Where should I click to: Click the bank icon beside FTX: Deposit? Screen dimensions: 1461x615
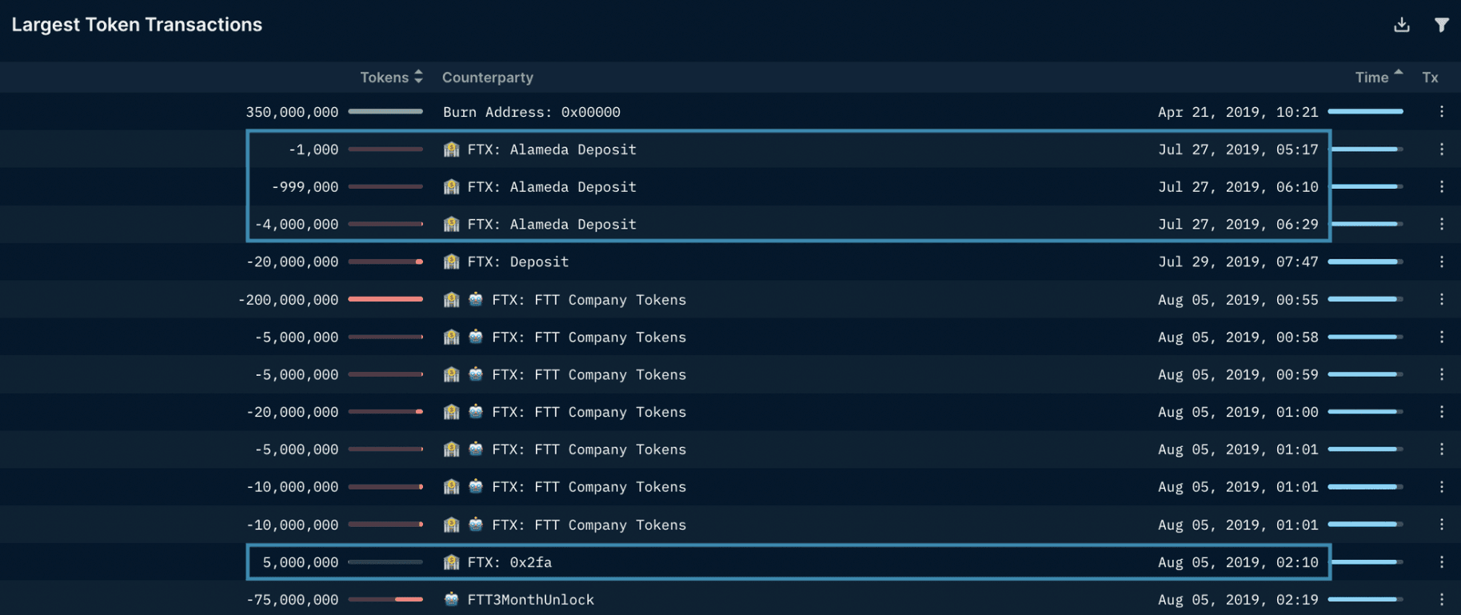pyautogui.click(x=451, y=262)
